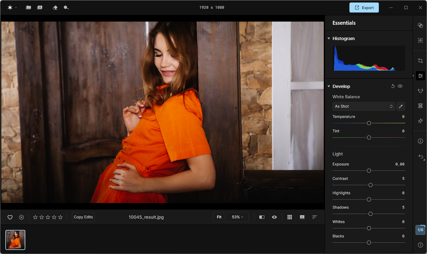
Task: Toggle Develop panel visibility eye
Action: click(x=400, y=86)
